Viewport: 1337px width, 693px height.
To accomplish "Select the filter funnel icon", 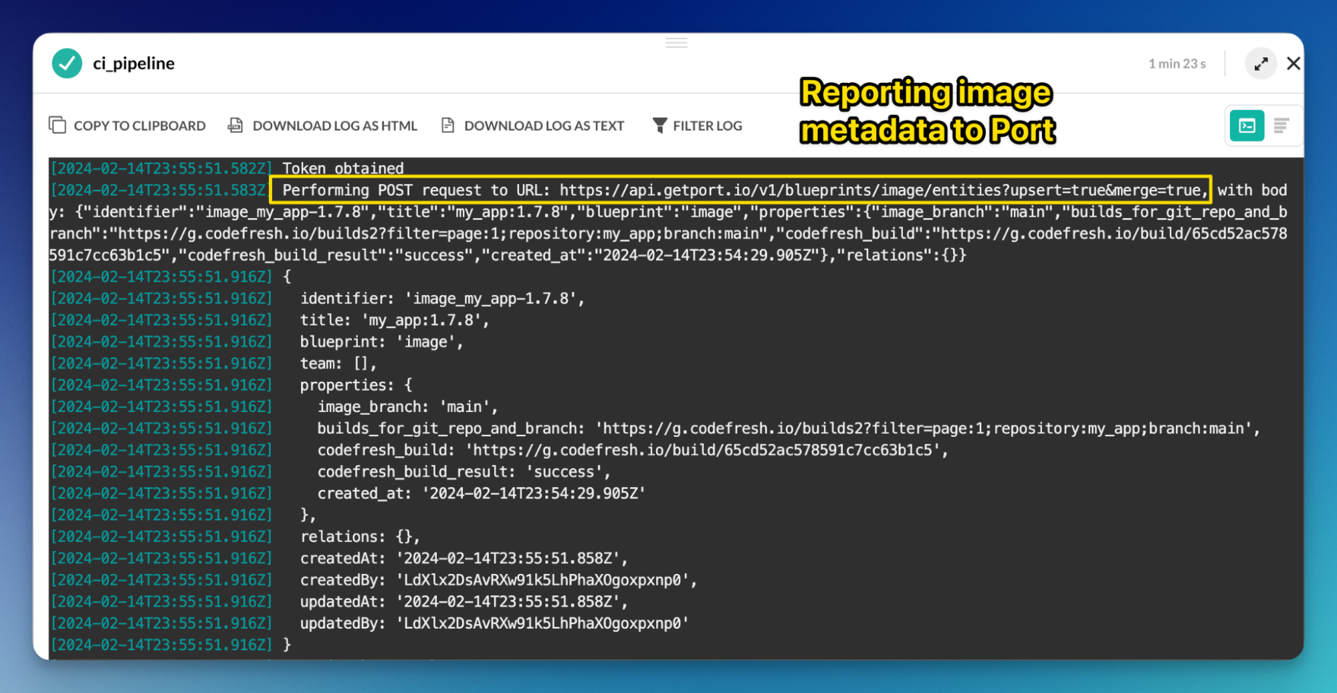I will click(659, 125).
